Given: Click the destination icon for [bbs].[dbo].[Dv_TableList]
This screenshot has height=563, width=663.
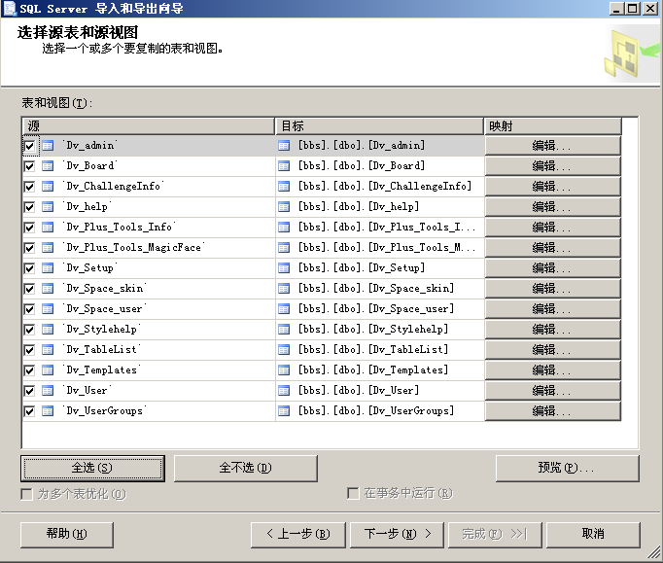Looking at the screenshot, I should pos(284,350).
